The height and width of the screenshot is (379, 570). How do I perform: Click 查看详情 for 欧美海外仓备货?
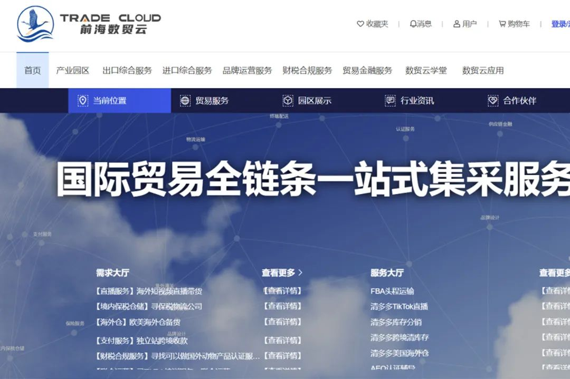tap(282, 322)
